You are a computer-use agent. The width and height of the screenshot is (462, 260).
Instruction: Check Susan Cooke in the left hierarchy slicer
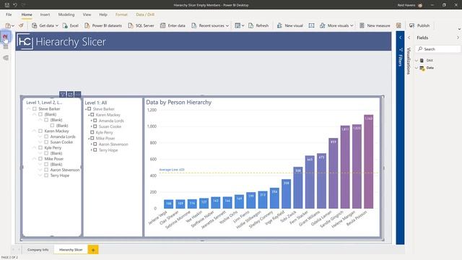(46, 142)
